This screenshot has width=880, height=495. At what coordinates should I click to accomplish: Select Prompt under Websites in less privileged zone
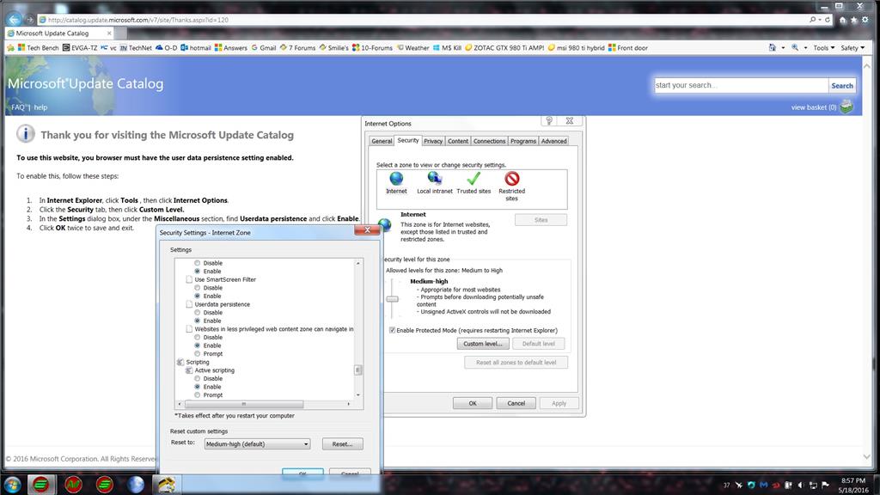click(x=197, y=353)
